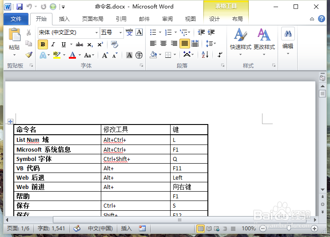The height and width of the screenshot is (237, 330).
Task: Toggle Justify alignment
Action: point(185,44)
